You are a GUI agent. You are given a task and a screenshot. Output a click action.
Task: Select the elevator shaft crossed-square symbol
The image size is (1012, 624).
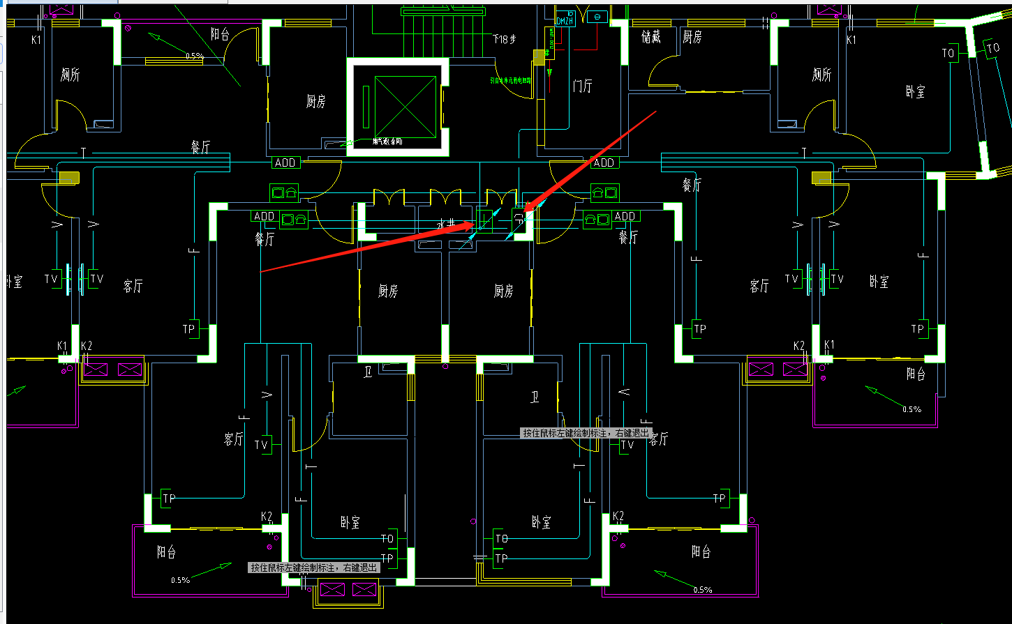tap(405, 107)
